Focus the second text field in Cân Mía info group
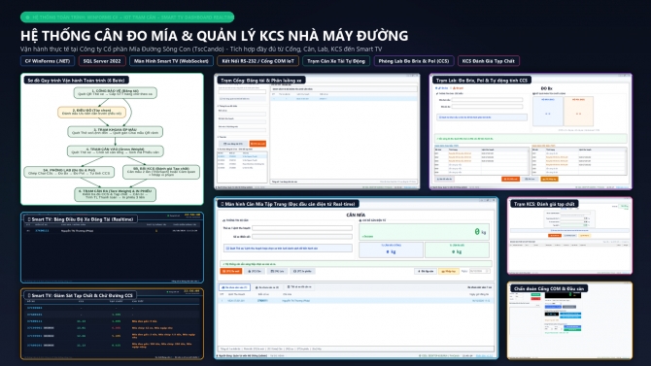This screenshot has height=366, width=651. [302, 237]
